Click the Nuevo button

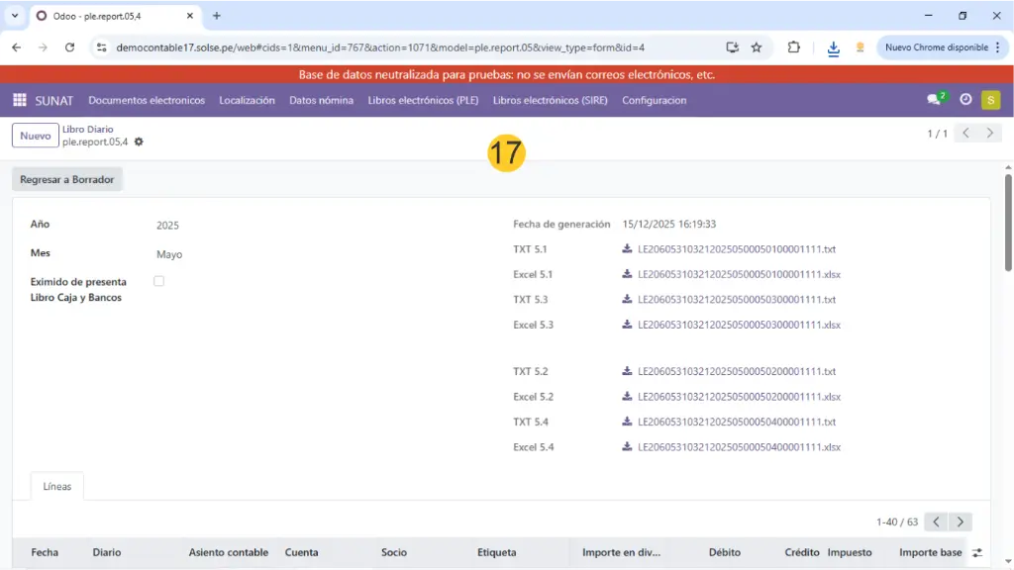[x=35, y=136]
